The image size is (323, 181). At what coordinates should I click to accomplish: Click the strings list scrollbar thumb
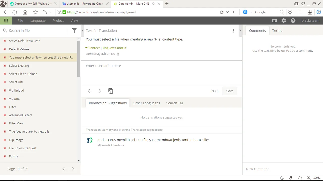[79, 58]
